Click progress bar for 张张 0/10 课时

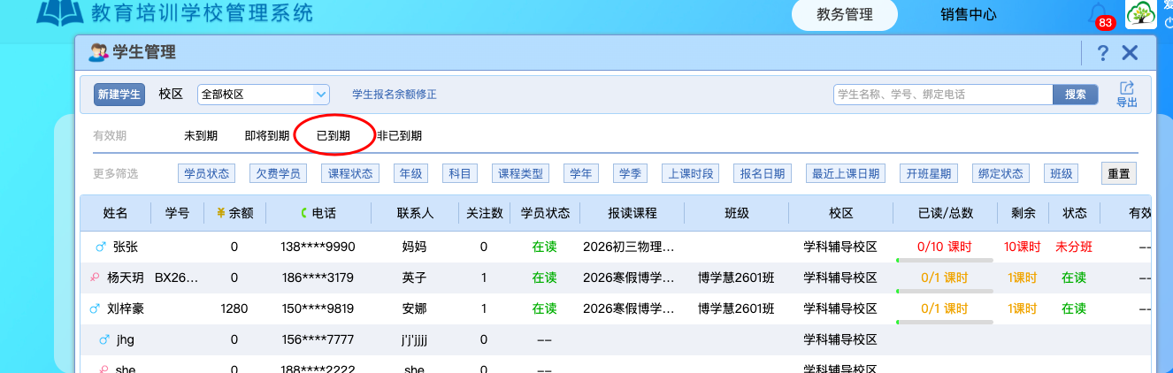point(945,260)
